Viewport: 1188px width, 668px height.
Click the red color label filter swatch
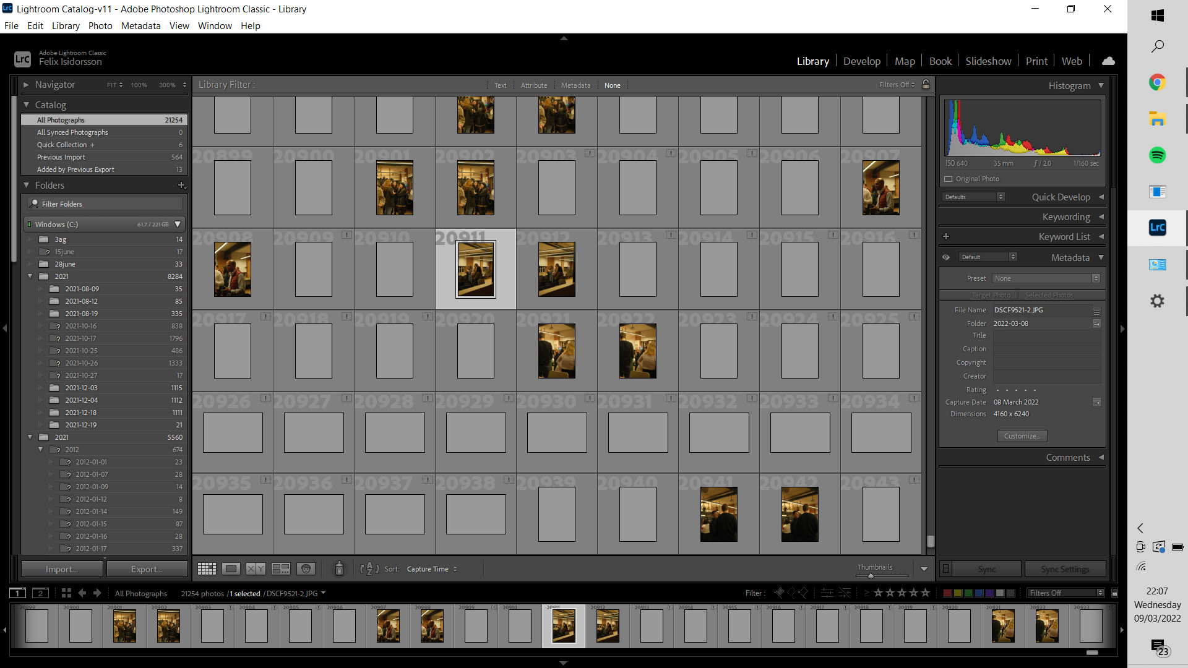pyautogui.click(x=948, y=593)
